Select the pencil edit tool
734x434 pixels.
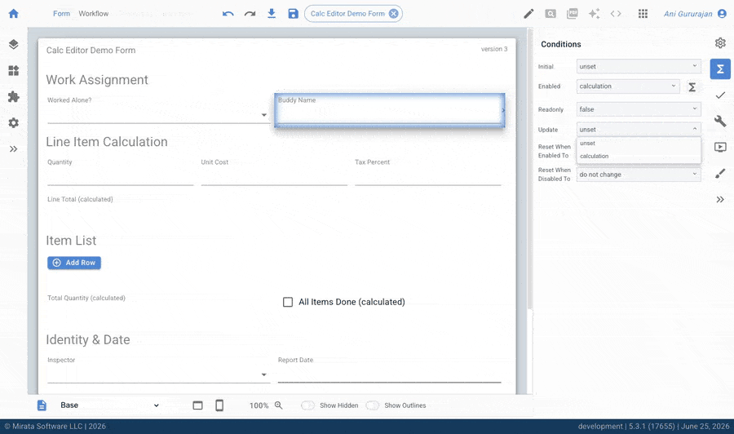click(x=528, y=14)
